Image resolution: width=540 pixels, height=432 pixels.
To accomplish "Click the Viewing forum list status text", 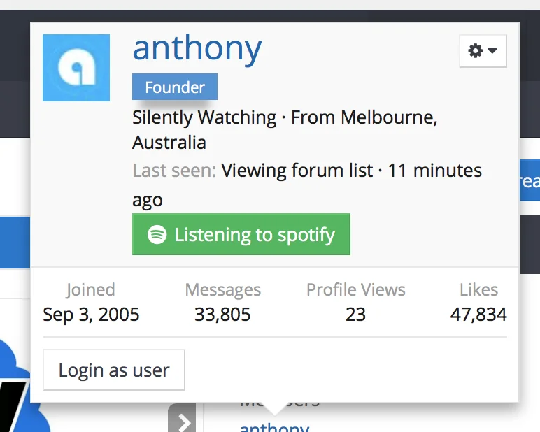I will pos(297,171).
